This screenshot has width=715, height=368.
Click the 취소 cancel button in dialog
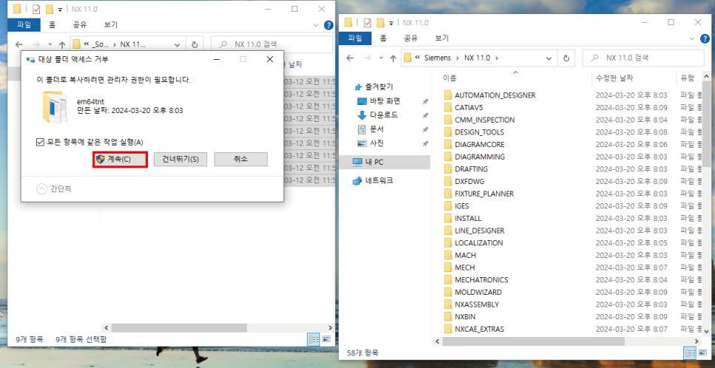(241, 160)
